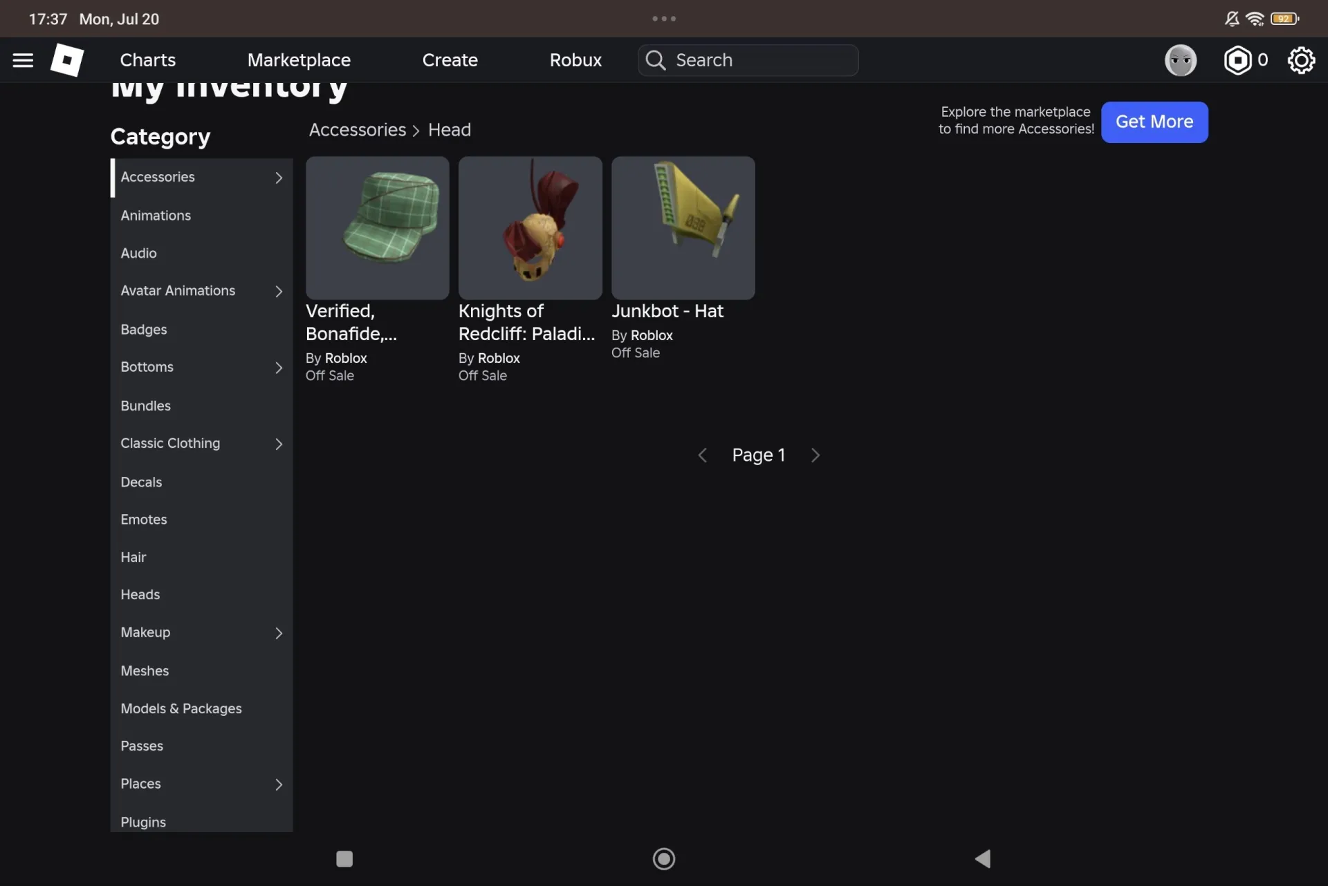The image size is (1328, 886).
Task: Click the search magnifier icon
Action: [655, 60]
